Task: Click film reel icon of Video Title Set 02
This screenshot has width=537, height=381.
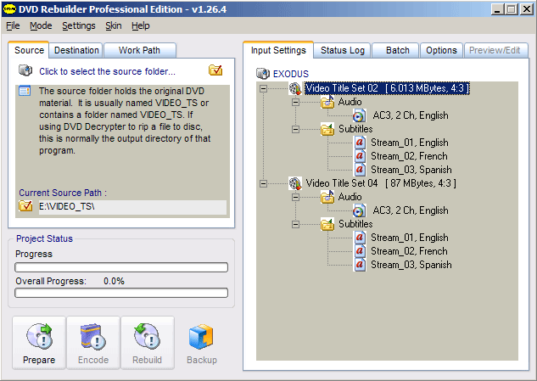Action: coord(295,88)
